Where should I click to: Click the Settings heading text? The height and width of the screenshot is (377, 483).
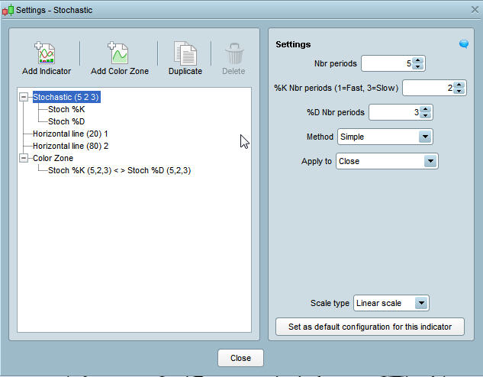pos(293,44)
